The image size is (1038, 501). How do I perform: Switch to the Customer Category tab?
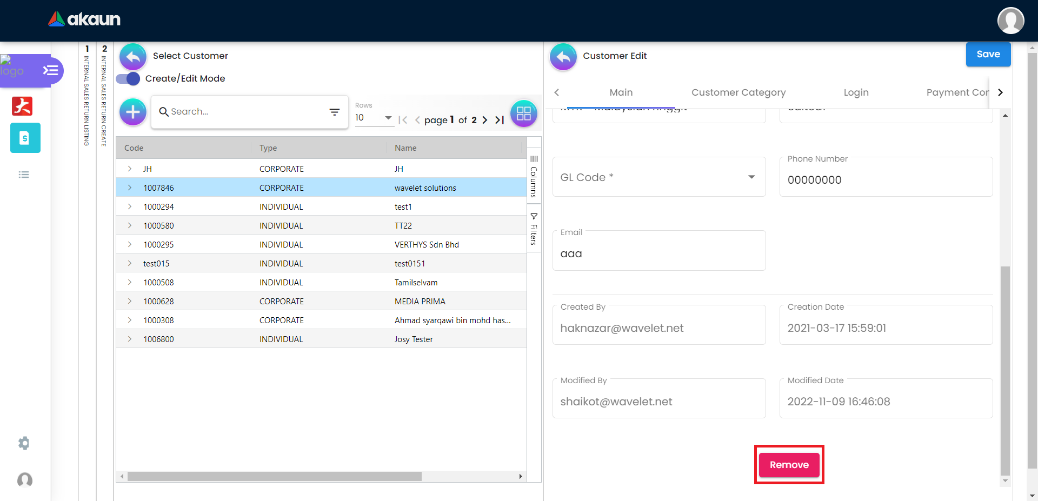(738, 92)
